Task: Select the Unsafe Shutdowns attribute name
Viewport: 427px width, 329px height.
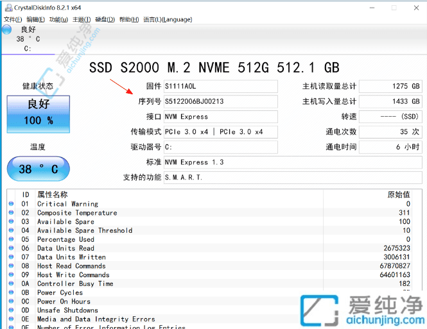Action: click(67, 310)
